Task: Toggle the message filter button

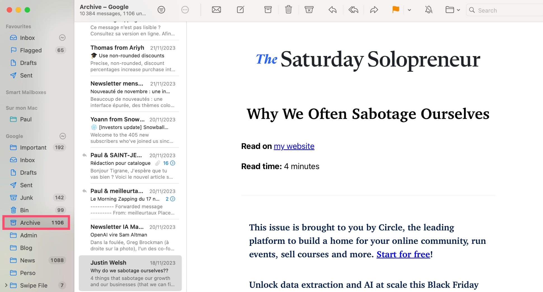Action: [161, 10]
